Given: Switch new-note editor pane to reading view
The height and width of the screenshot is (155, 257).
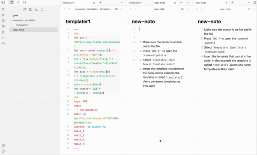Looking at the screenshot, I should coord(183,9).
